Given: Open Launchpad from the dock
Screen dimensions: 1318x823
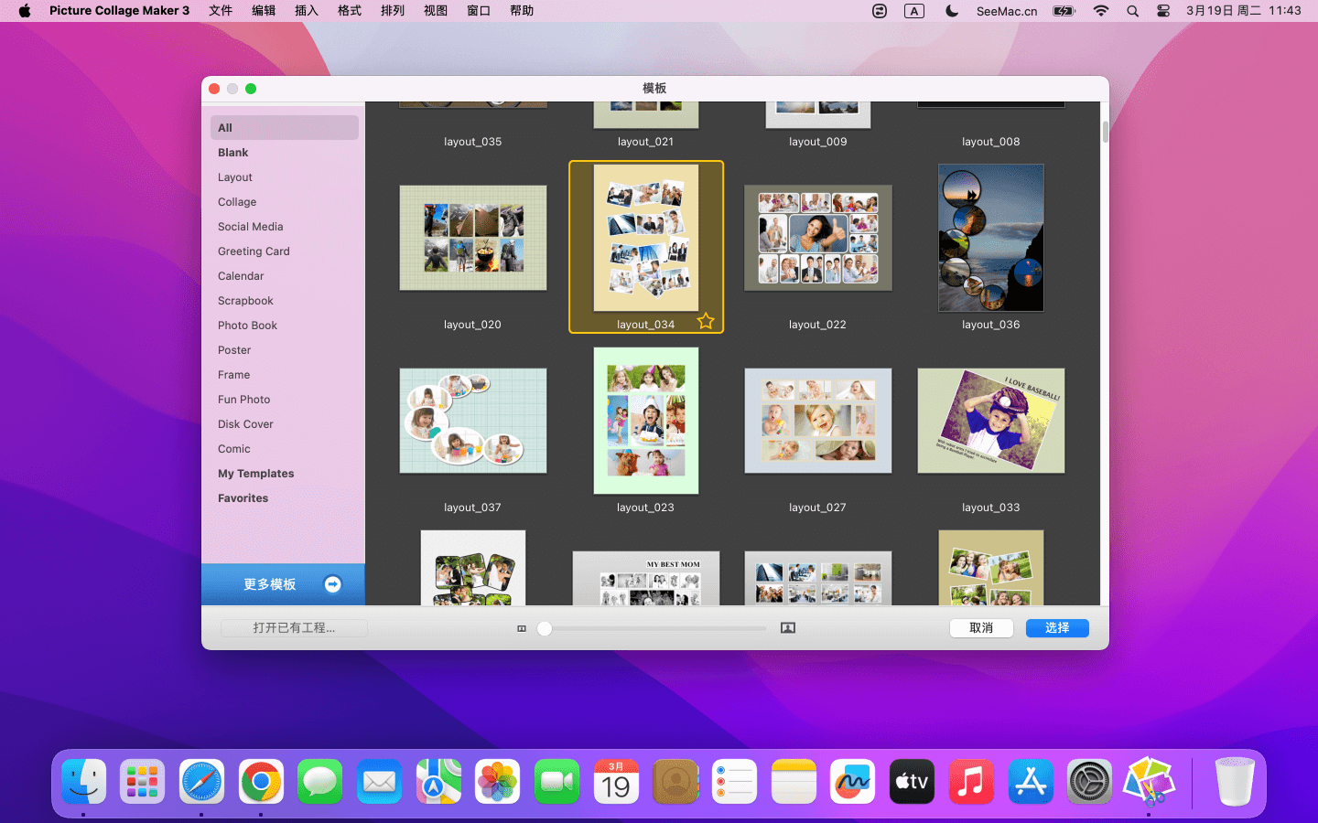Looking at the screenshot, I should pyautogui.click(x=143, y=782).
